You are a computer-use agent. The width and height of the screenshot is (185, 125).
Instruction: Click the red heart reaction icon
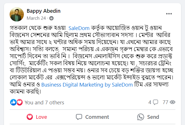click(19, 102)
